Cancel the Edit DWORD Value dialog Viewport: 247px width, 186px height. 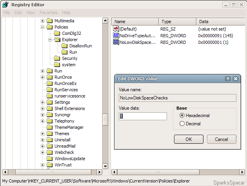tap(222, 139)
